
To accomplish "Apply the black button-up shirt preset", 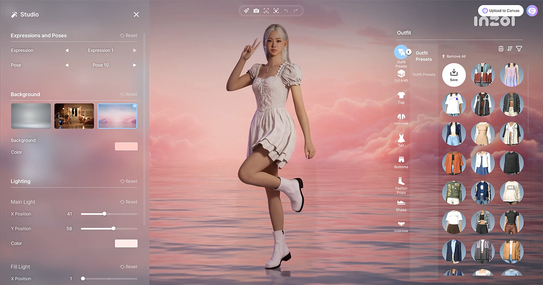I will click(x=512, y=163).
